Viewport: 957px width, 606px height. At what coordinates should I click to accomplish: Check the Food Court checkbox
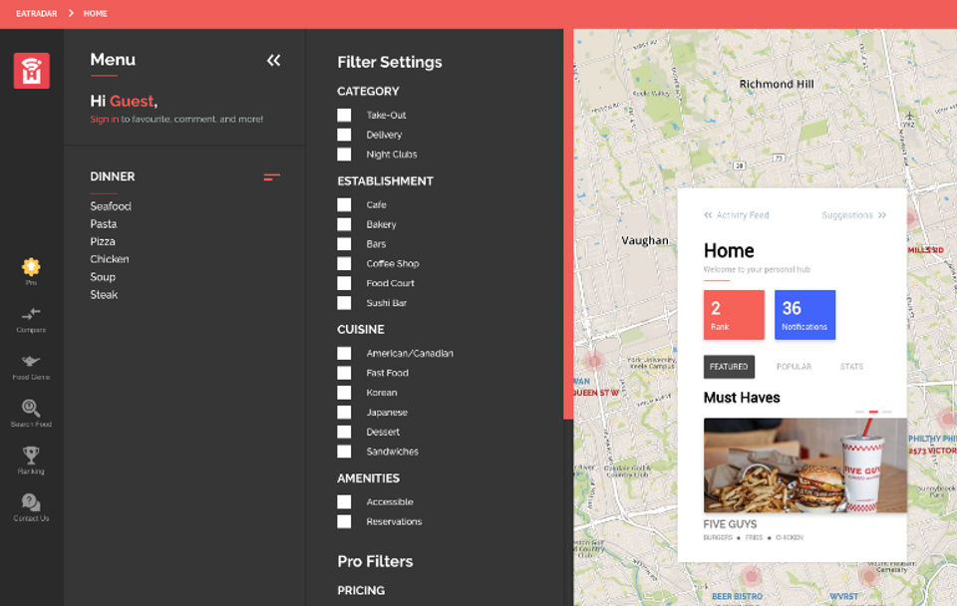coord(344,283)
